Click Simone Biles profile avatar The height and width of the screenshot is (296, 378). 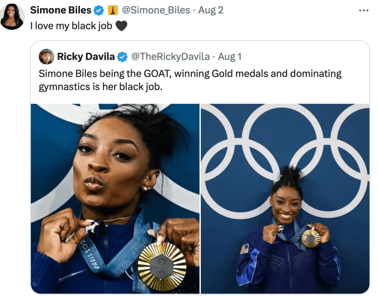pyautogui.click(x=12, y=17)
